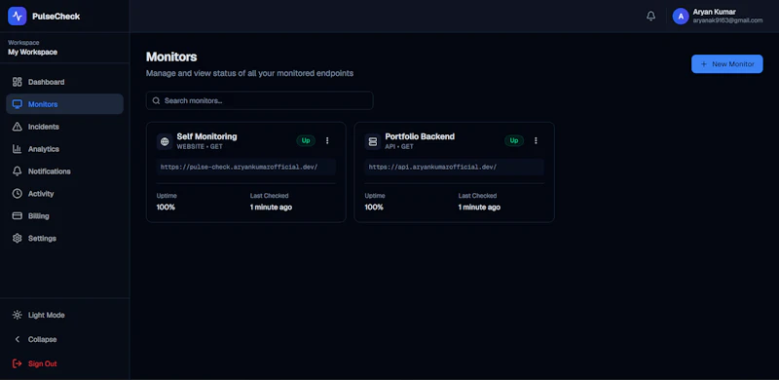This screenshot has height=380, width=779.
Task: Click the aryanak9163@gmail.com email text
Action: pos(727,20)
